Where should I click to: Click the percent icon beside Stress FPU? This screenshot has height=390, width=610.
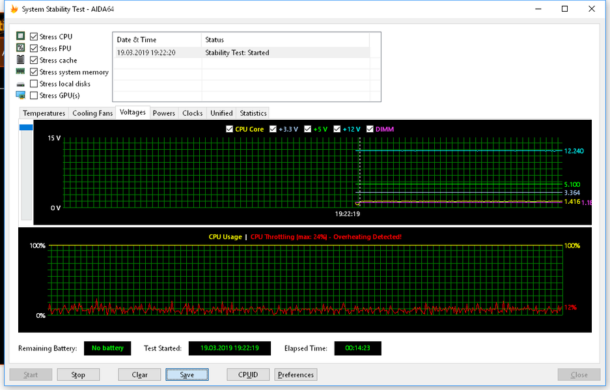[21, 48]
